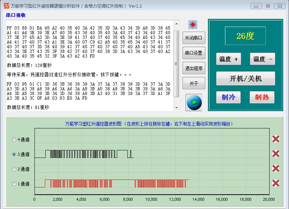Select the 2通道 radio button
The height and width of the screenshot is (209, 289).
pos(14,169)
